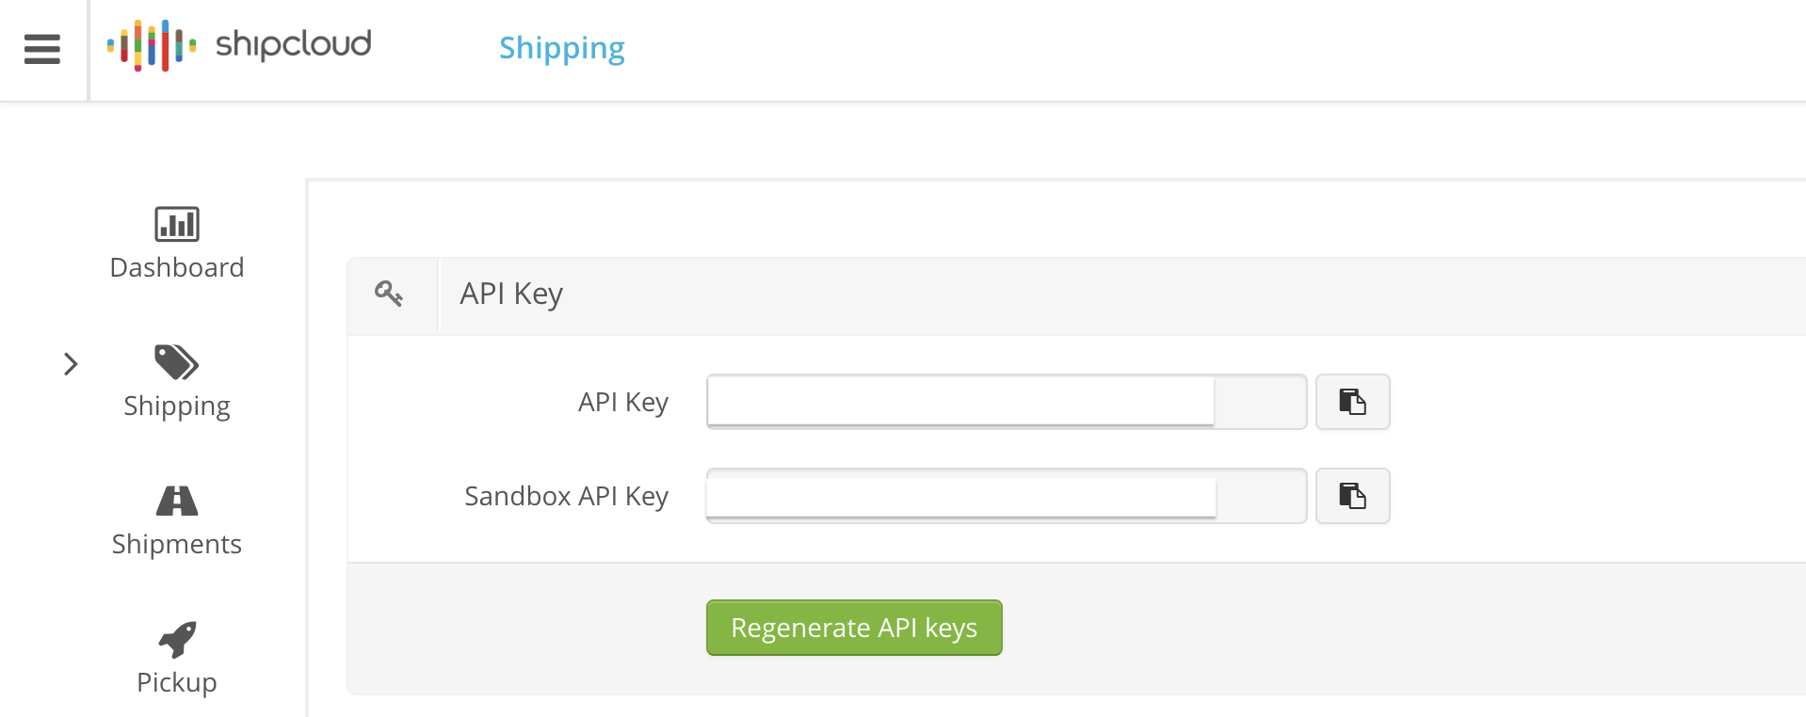
Task: Select the Dashboard menu label
Action: point(177,268)
